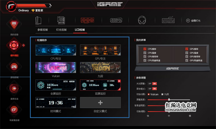Open the memory RAM device icon

[x=116, y=21]
